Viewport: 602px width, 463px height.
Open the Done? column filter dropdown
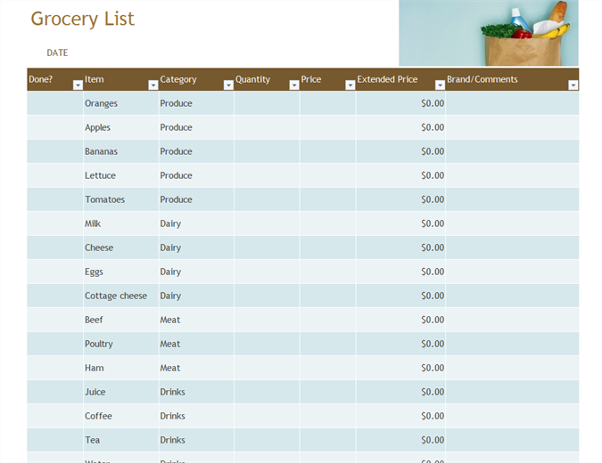click(x=78, y=85)
